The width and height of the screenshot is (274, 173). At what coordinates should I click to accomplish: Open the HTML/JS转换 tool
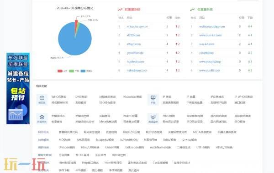(224, 148)
